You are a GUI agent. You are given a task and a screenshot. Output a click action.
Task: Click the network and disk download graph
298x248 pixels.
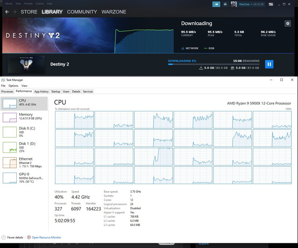coord(144,41)
